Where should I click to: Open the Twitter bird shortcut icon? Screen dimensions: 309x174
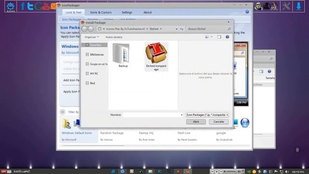(30, 6)
